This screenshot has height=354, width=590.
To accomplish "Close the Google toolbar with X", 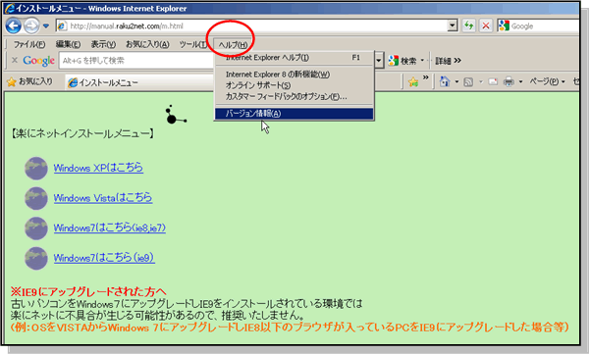I will click(x=15, y=60).
